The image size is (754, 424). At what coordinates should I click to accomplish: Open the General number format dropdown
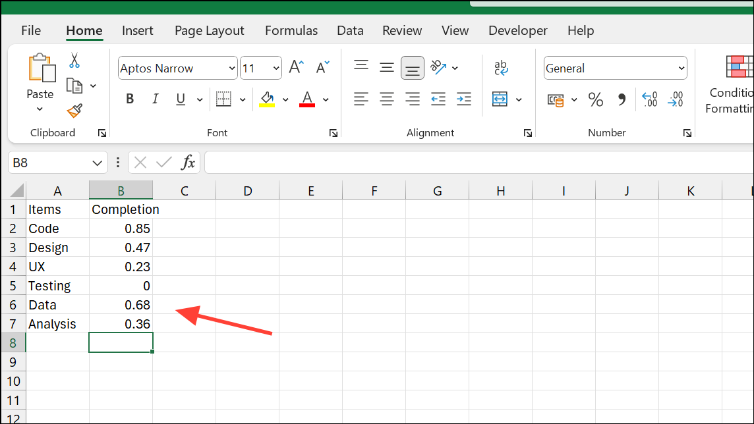point(680,68)
